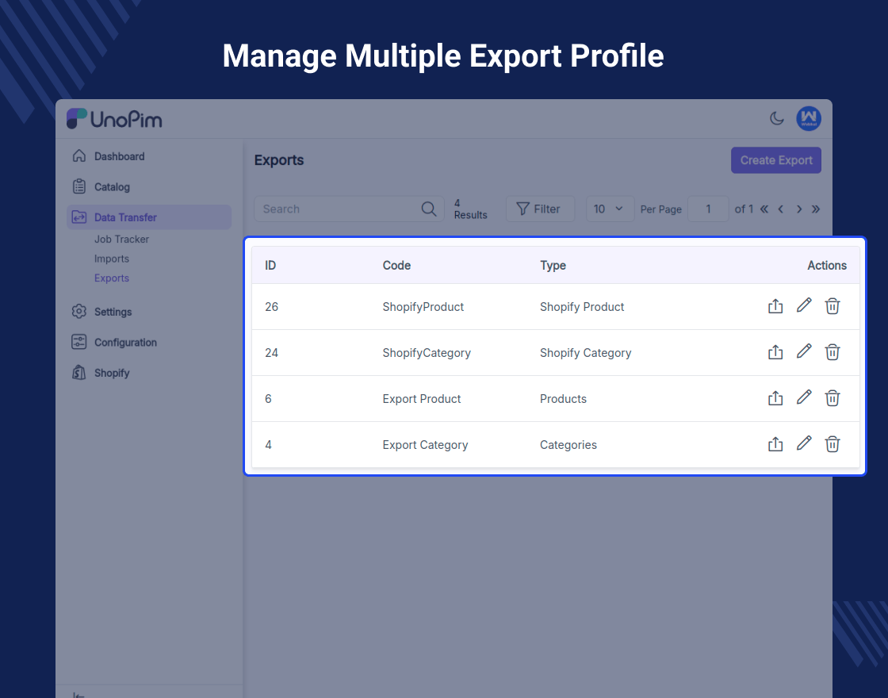The height and width of the screenshot is (698, 888).
Task: Go to the last page
Action: pos(816,209)
